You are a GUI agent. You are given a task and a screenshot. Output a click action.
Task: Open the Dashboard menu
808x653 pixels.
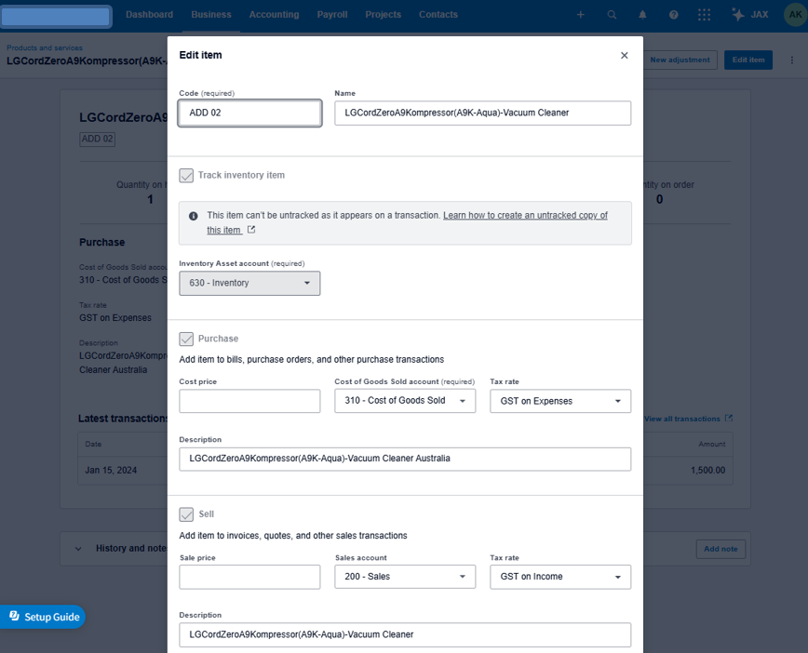150,15
